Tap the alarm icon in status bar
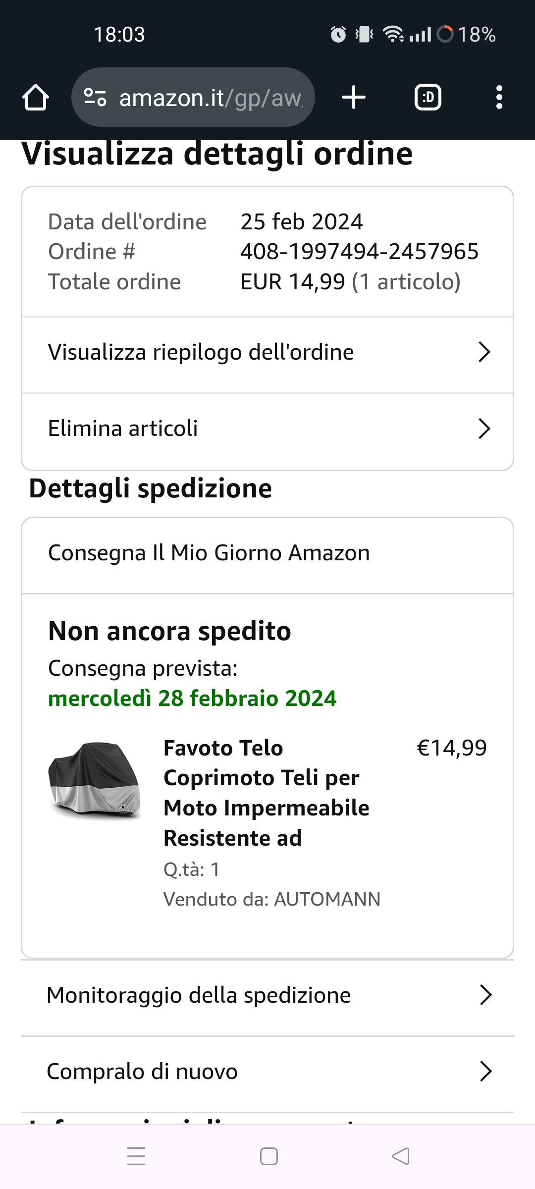The height and width of the screenshot is (1189, 535). pyautogui.click(x=338, y=35)
